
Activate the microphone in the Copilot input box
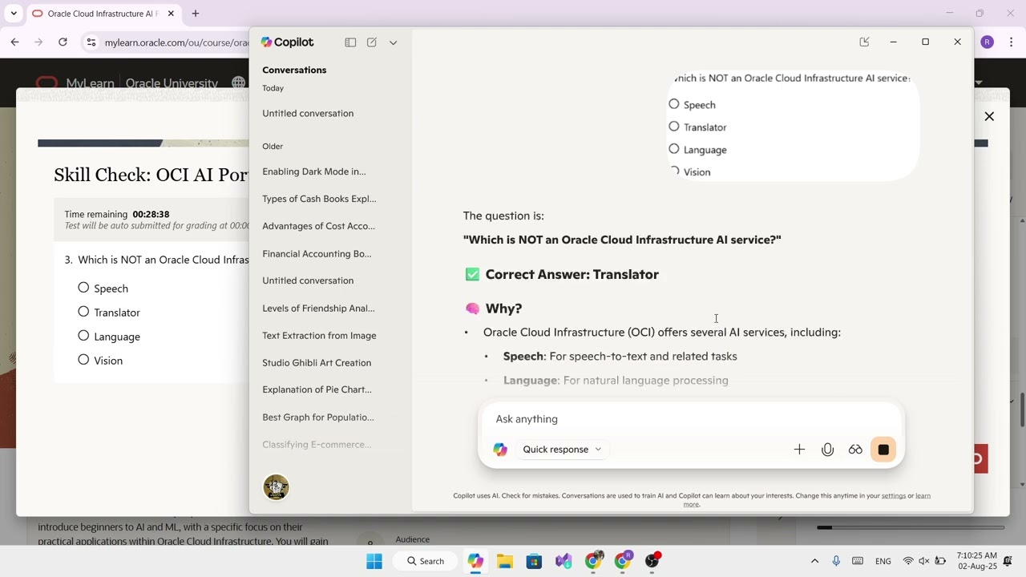click(x=827, y=450)
